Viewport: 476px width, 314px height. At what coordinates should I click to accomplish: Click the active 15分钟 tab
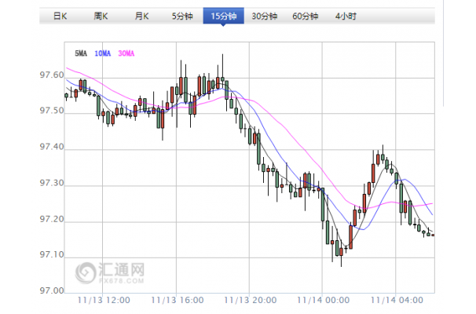tap(223, 16)
